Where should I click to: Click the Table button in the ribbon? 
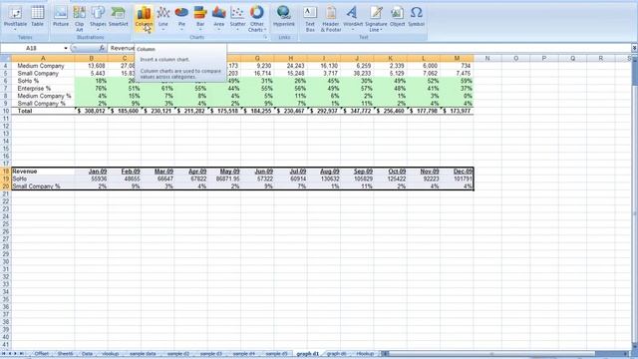click(38, 18)
